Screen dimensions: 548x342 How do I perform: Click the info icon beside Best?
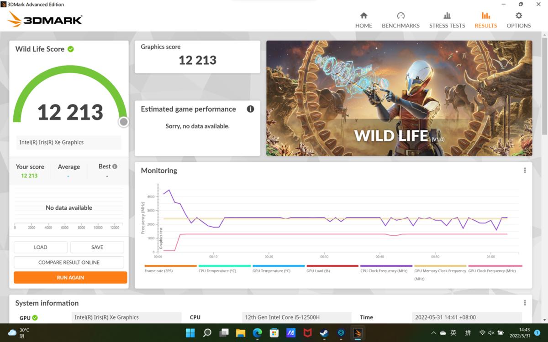coord(115,166)
